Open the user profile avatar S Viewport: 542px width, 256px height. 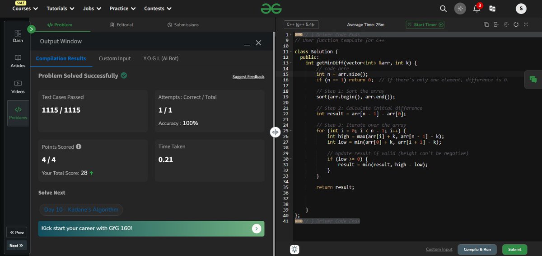point(521,9)
